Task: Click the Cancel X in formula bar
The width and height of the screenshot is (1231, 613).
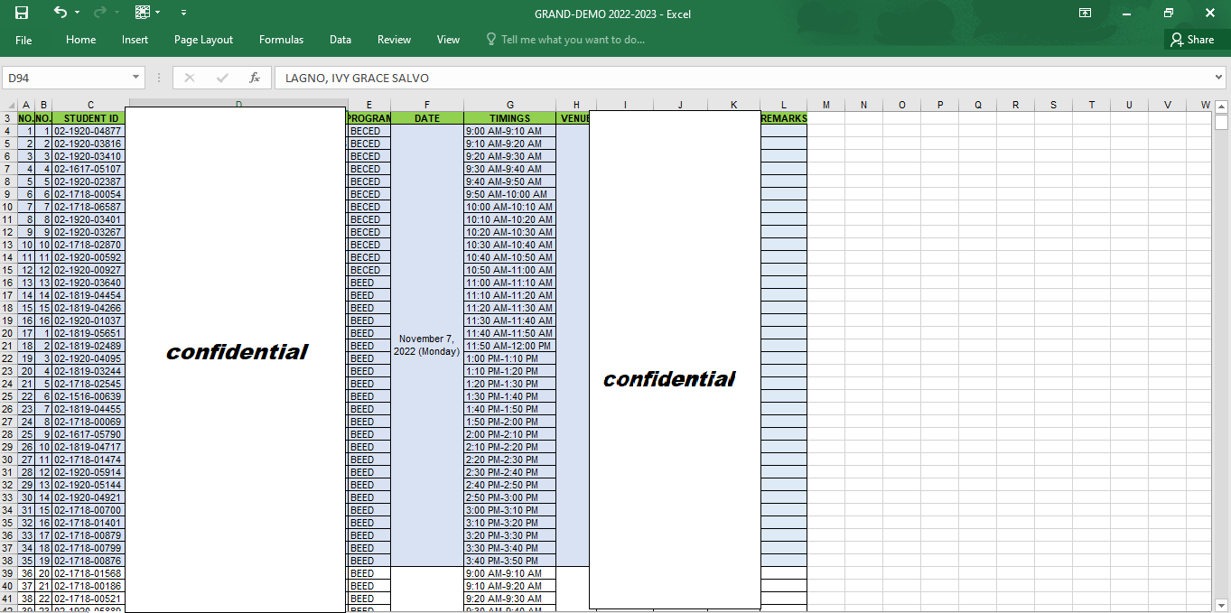Action: 189,78
